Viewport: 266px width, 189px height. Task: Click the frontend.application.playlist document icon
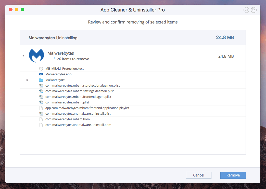pyautogui.click(x=41, y=108)
